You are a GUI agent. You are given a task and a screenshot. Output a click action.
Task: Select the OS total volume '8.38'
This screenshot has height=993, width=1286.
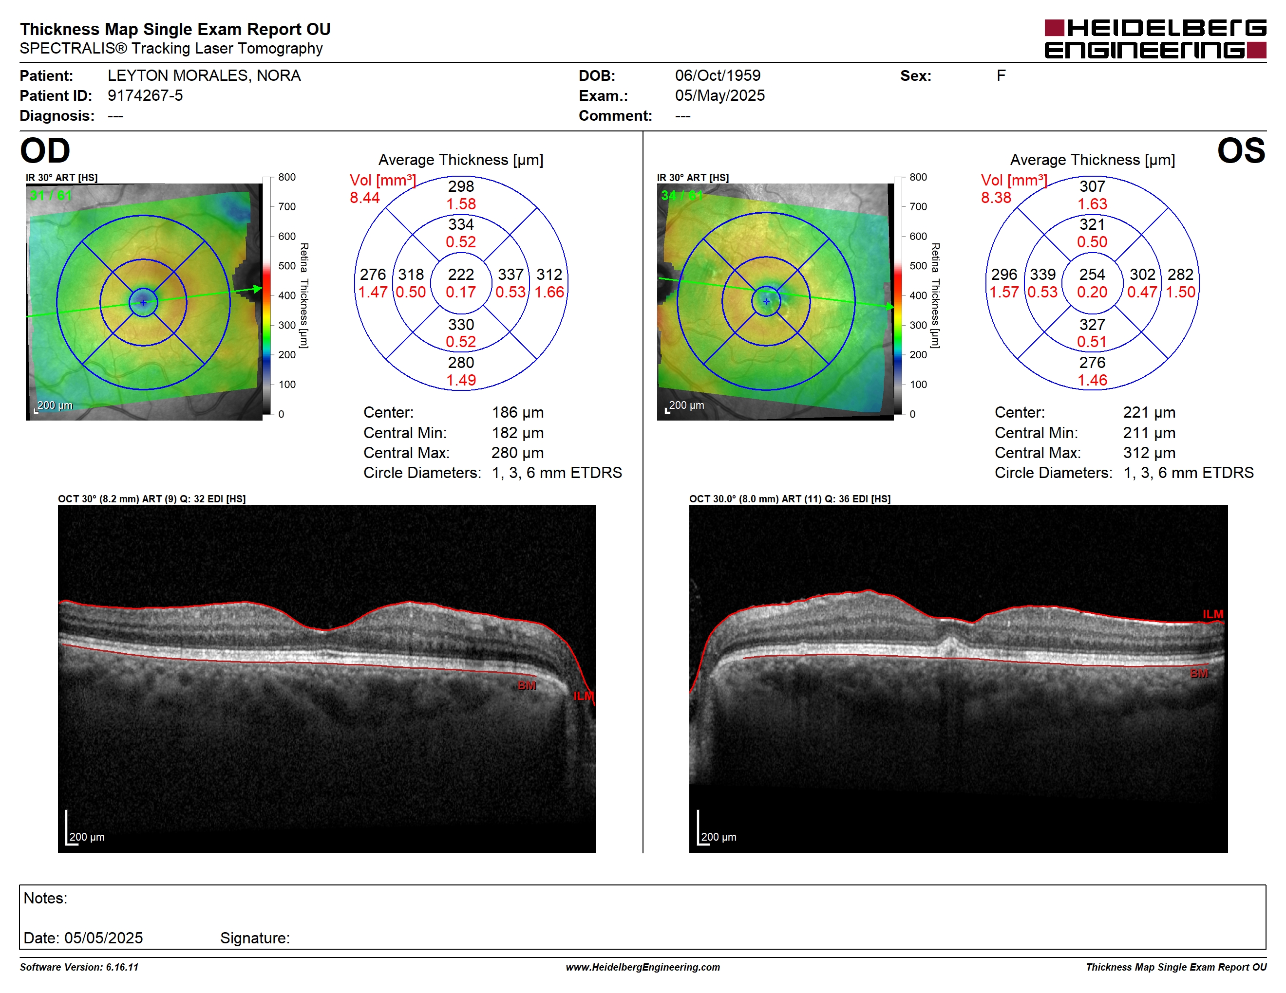[996, 198]
